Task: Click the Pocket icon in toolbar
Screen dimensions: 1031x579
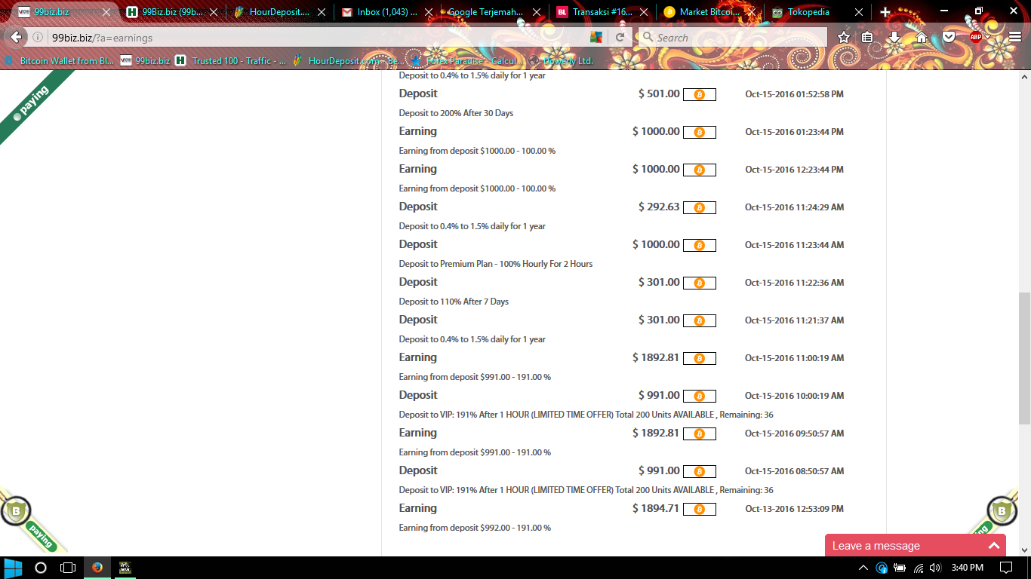Action: tap(949, 37)
